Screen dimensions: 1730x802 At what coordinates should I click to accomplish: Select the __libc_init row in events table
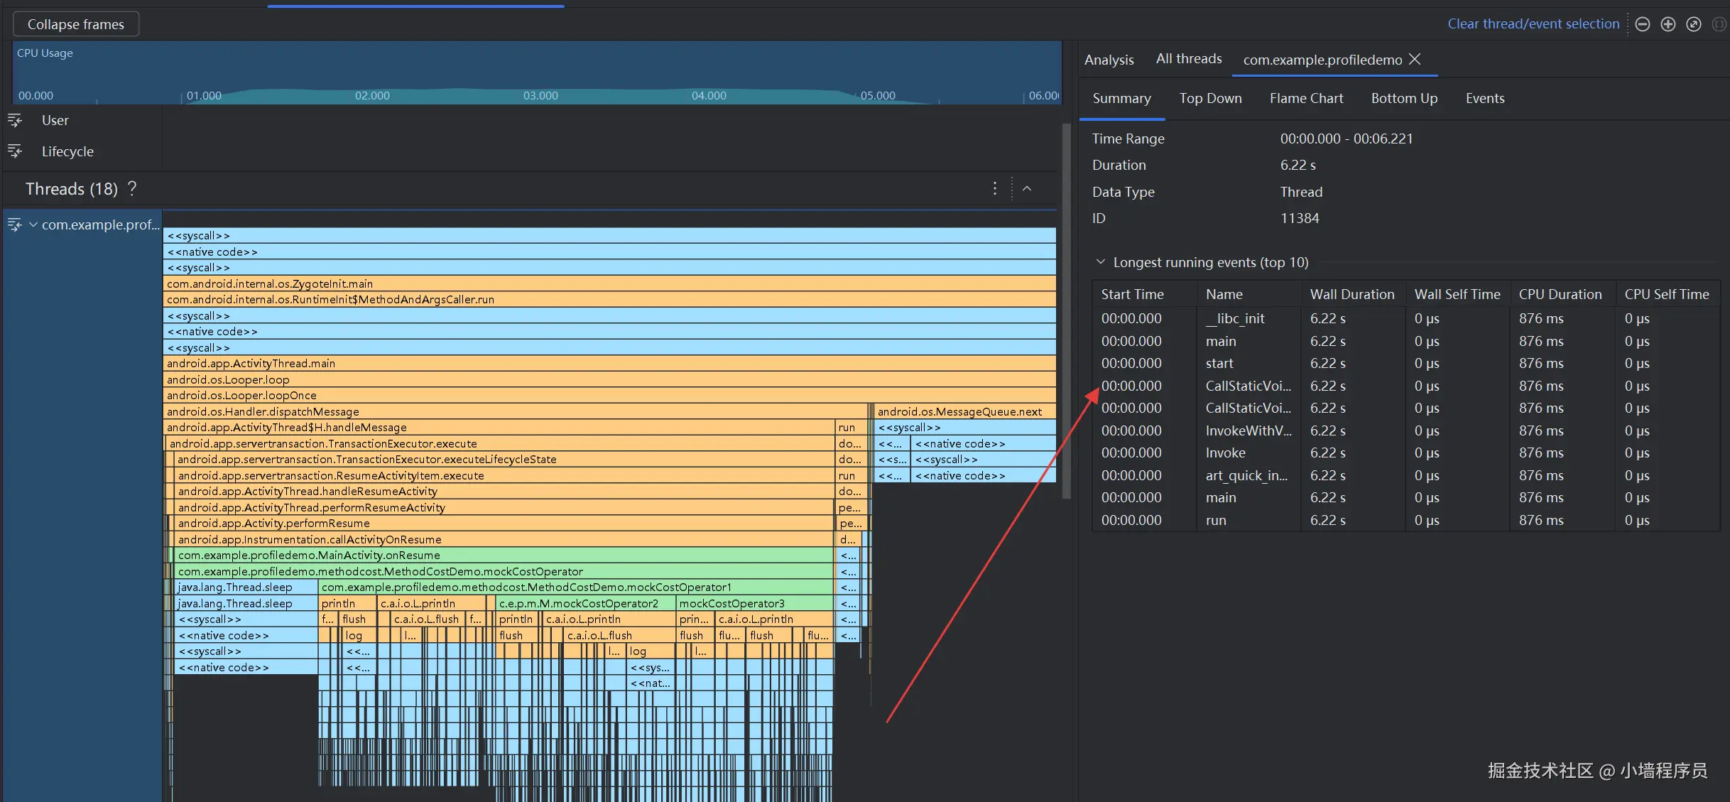[x=1235, y=318]
